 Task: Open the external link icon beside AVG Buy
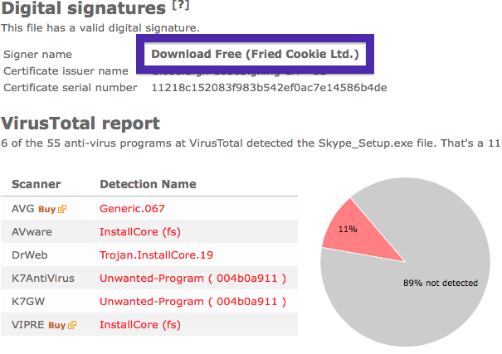pyautogui.click(x=62, y=209)
